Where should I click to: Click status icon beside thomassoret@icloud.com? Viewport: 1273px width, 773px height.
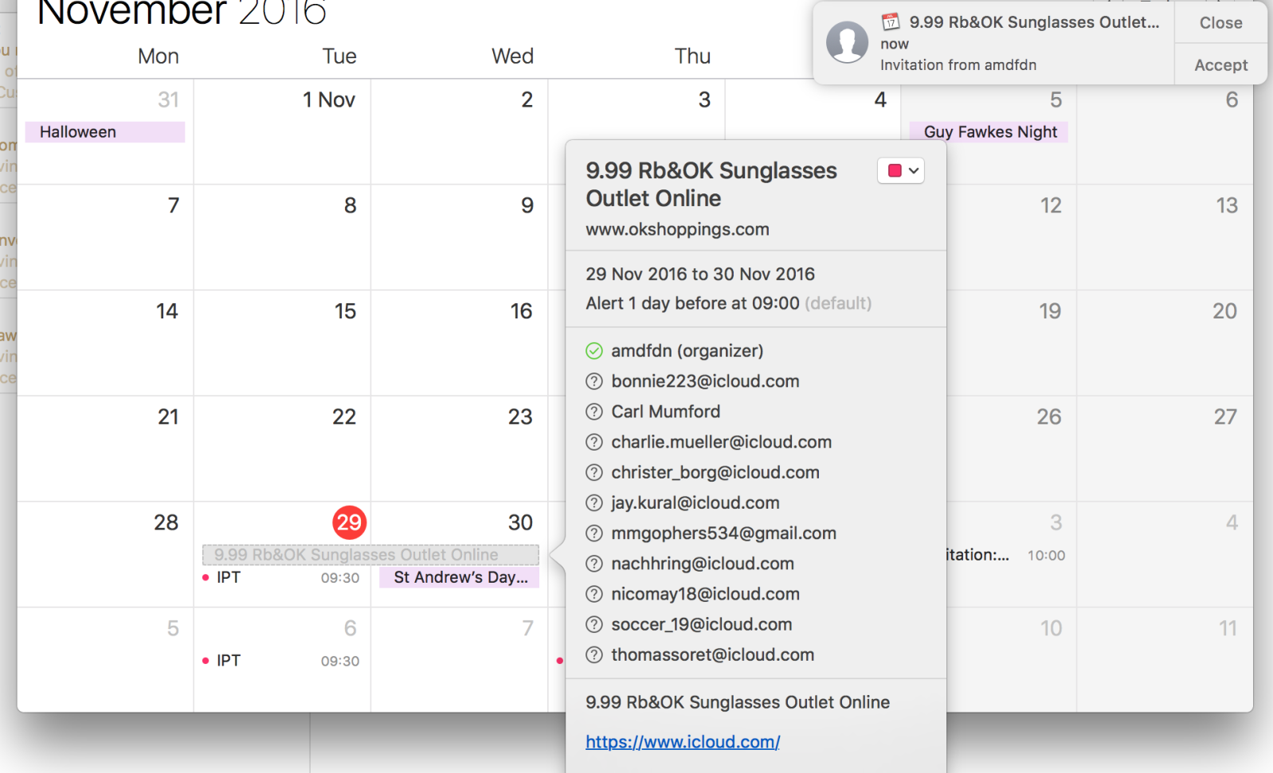pyautogui.click(x=594, y=654)
